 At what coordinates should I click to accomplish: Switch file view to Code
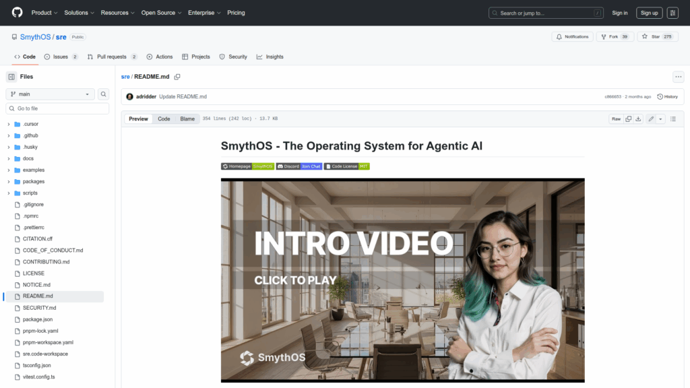pos(164,119)
